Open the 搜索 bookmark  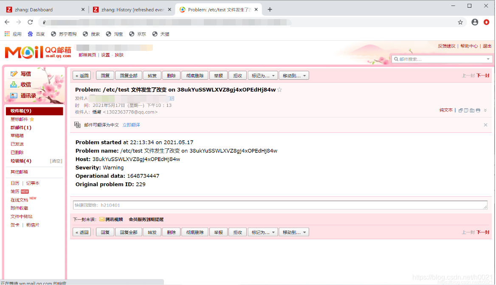(x=91, y=34)
